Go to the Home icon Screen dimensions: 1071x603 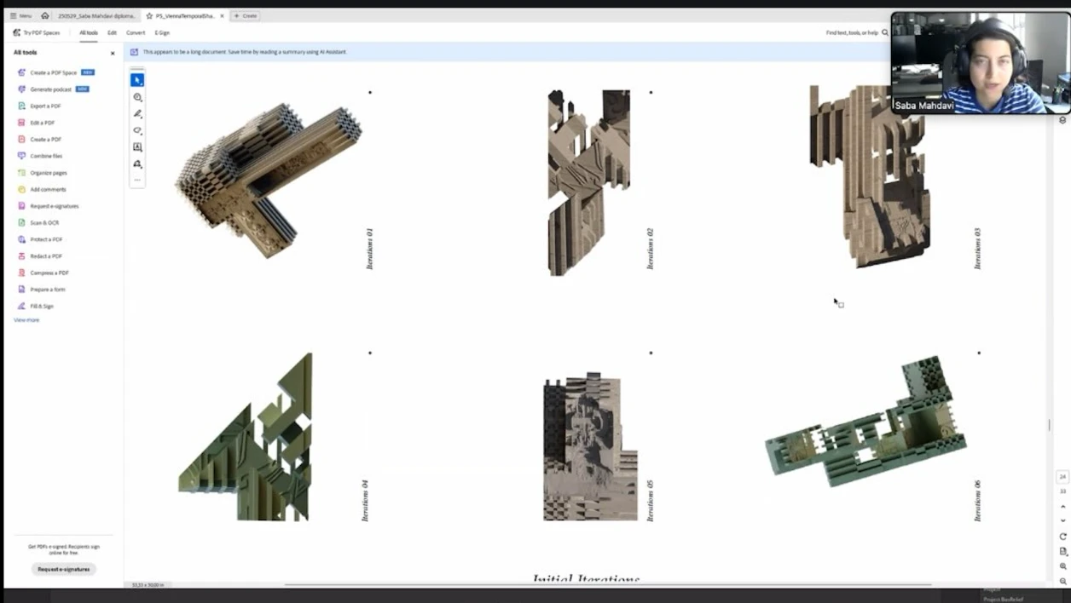(x=45, y=15)
